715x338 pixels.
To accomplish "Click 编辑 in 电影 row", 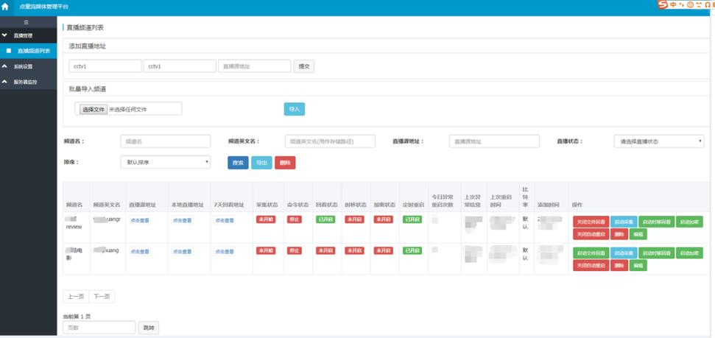I will tap(638, 265).
